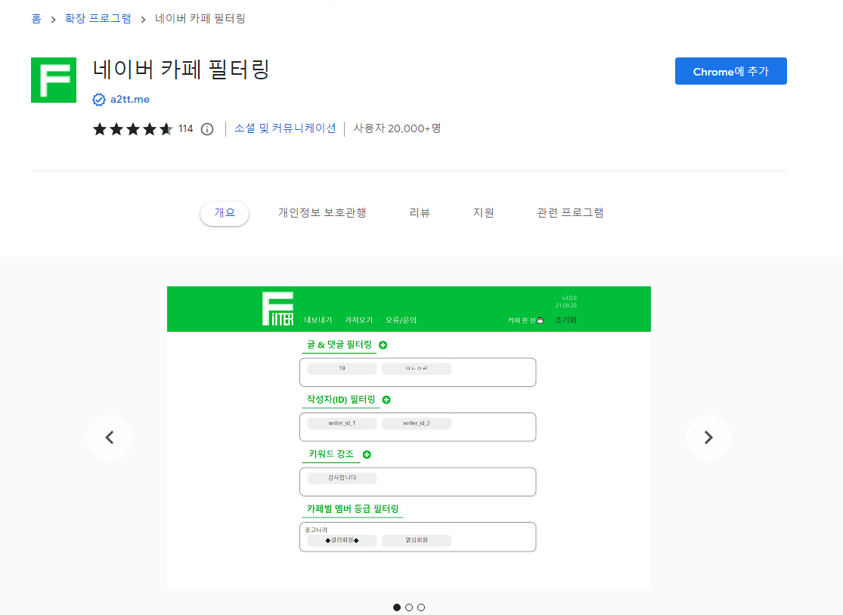The width and height of the screenshot is (843, 615).
Task: Click 오류/문의 in the screenshot banner
Action: (x=401, y=320)
